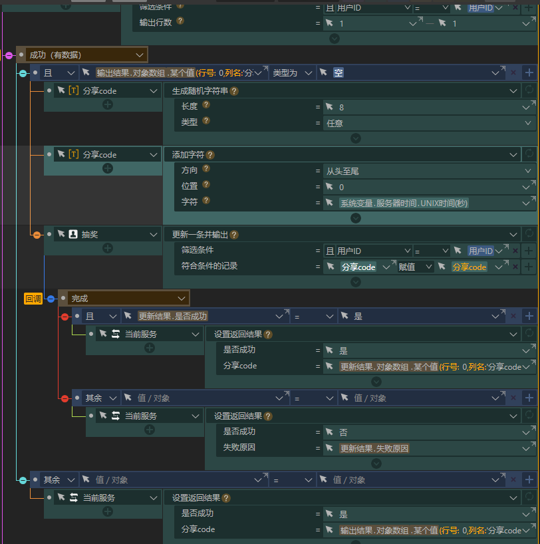Remove the 符合条件的记录 分享code assignment with its X
The width and height of the screenshot is (540, 544).
[x=515, y=267]
